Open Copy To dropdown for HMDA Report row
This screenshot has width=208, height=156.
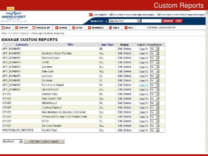tap(155, 103)
